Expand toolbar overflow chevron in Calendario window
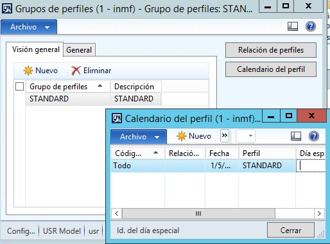The height and width of the screenshot is (244, 330). [x=225, y=135]
